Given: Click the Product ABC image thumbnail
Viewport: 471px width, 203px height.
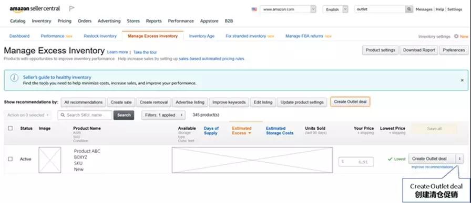Looking at the screenshot, I should (x=49, y=160).
